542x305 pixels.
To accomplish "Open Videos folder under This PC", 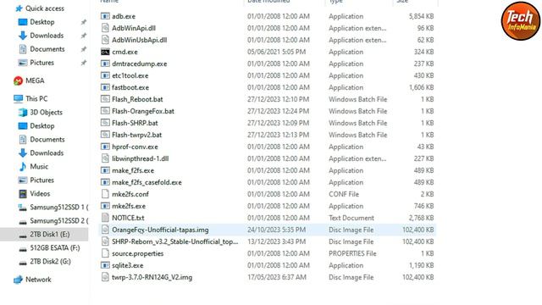I will click(40, 193).
